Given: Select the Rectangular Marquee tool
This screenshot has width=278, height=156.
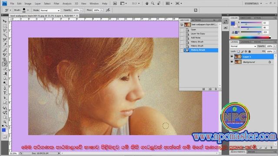Looking at the screenshot, I should (x=5, y=26).
